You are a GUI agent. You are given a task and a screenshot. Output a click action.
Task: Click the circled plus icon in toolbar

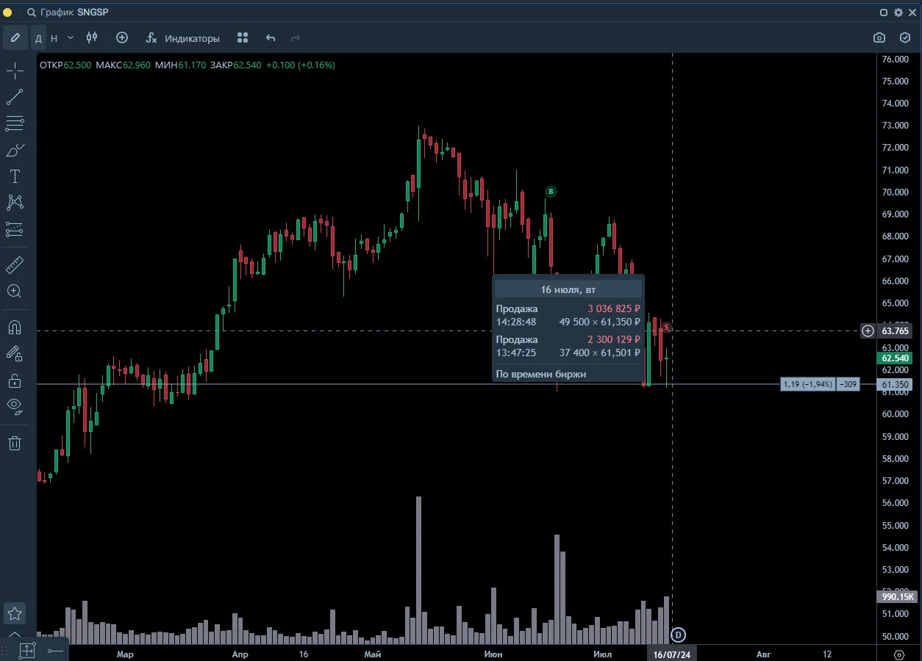tap(122, 37)
